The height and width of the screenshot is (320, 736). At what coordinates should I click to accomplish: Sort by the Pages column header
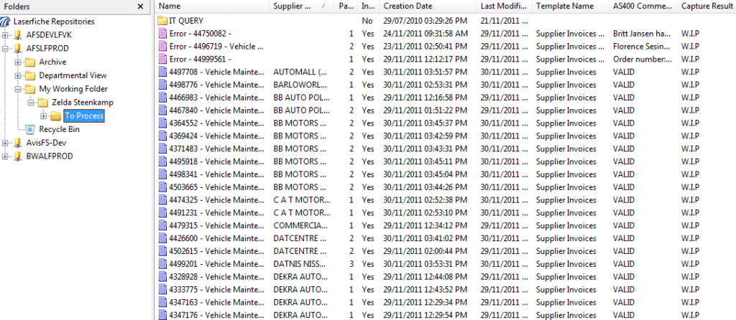click(346, 6)
